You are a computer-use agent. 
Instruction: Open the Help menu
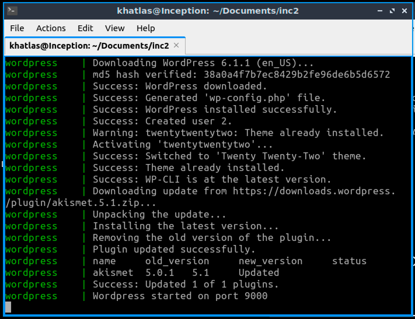tap(146, 28)
